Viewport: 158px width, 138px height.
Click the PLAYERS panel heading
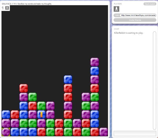118,4
